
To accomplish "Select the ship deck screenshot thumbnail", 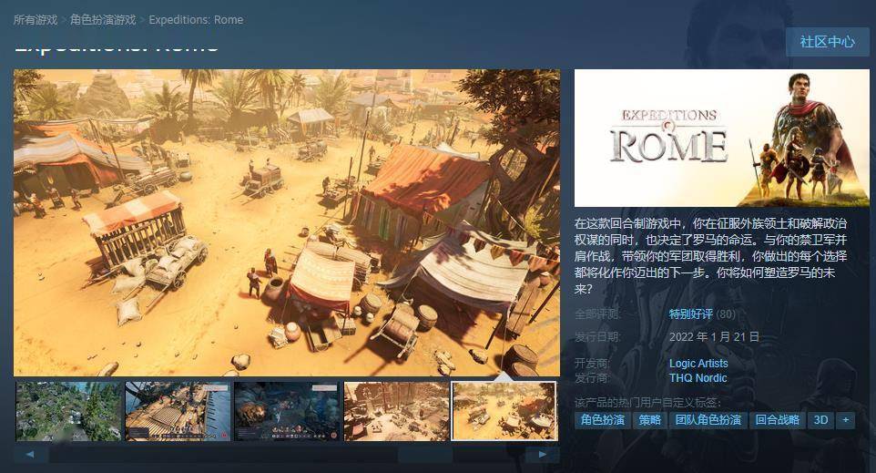I will pos(178,412).
